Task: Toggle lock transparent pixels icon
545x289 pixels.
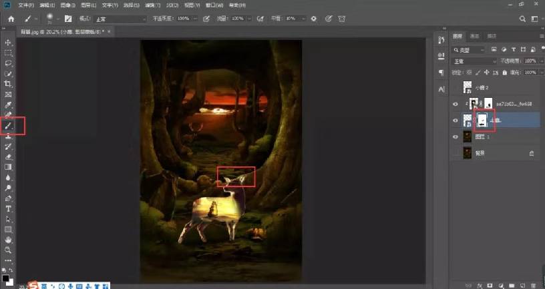Action: (x=470, y=73)
